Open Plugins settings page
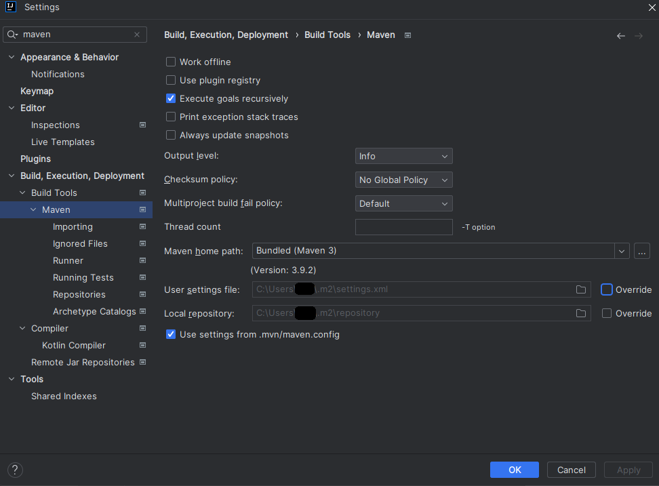The image size is (659, 486). [x=36, y=159]
